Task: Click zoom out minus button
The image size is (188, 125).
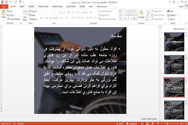Action: pyautogui.click(x=161, y=123)
